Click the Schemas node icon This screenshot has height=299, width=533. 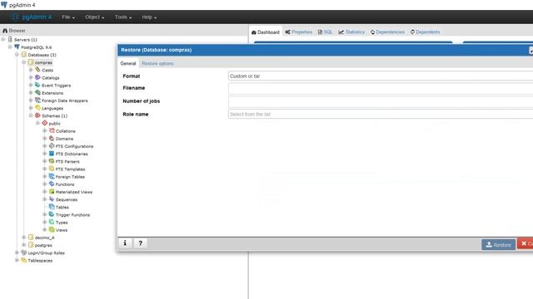click(37, 115)
